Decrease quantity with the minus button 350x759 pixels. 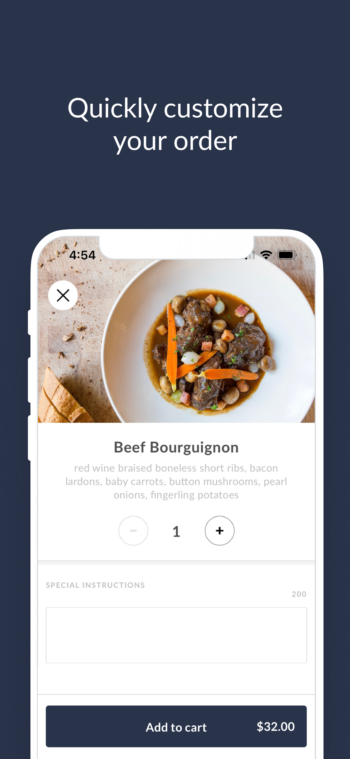133,530
